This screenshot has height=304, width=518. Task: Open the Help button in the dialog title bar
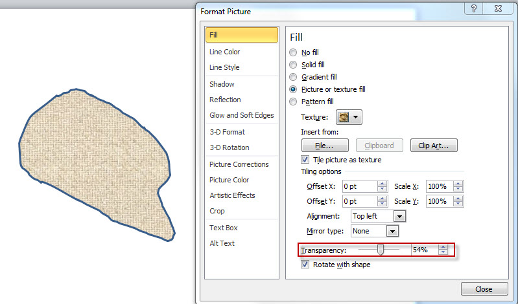pos(474,8)
